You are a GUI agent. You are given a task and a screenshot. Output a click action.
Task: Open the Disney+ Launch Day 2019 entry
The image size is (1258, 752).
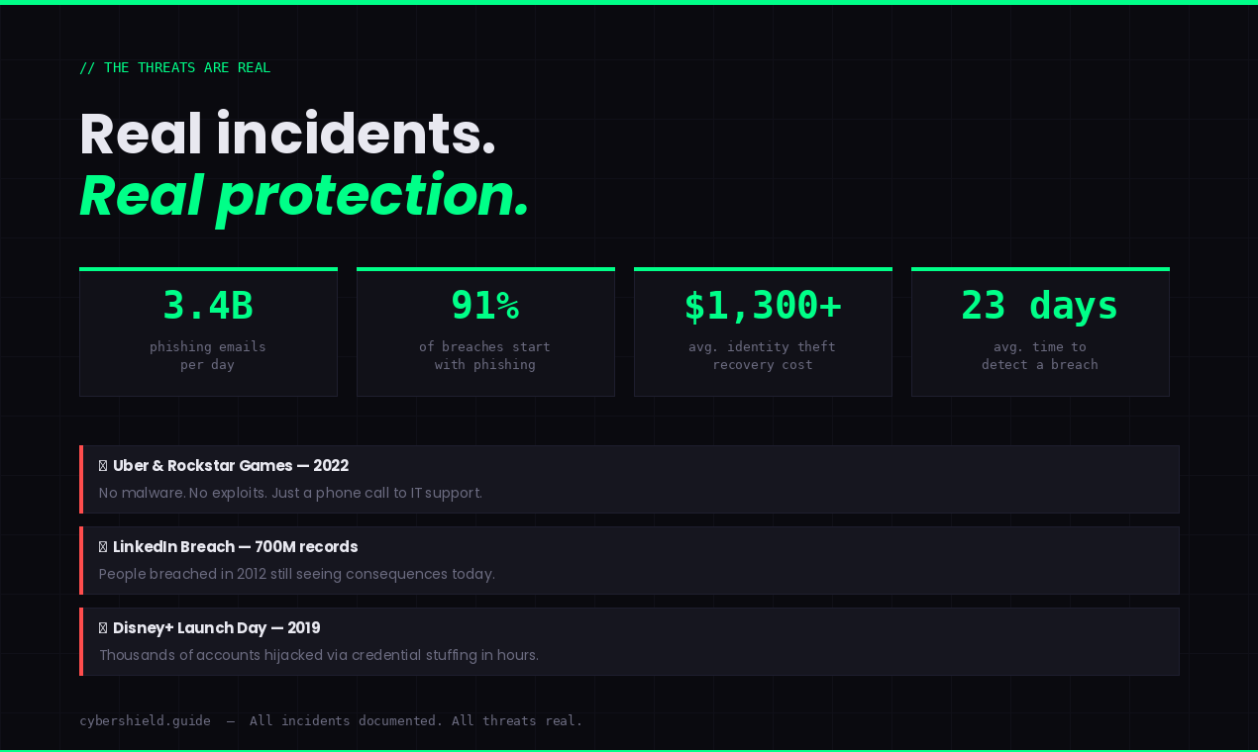coord(629,641)
